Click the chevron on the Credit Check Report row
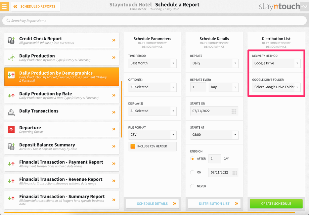 click(114, 40)
